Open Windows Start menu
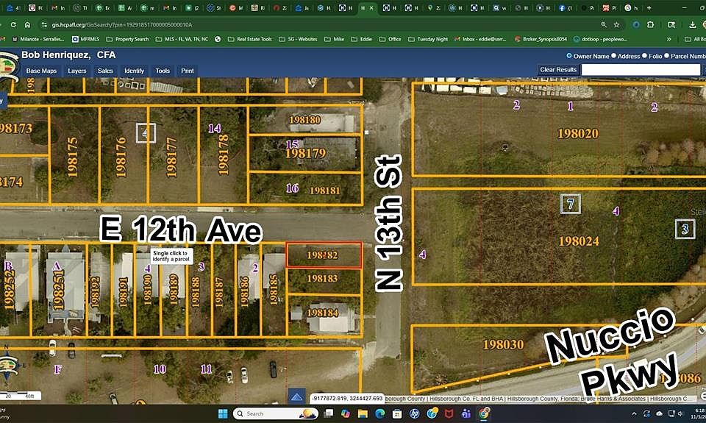Screen dimensions: 706x423 pyautogui.click(x=223, y=413)
